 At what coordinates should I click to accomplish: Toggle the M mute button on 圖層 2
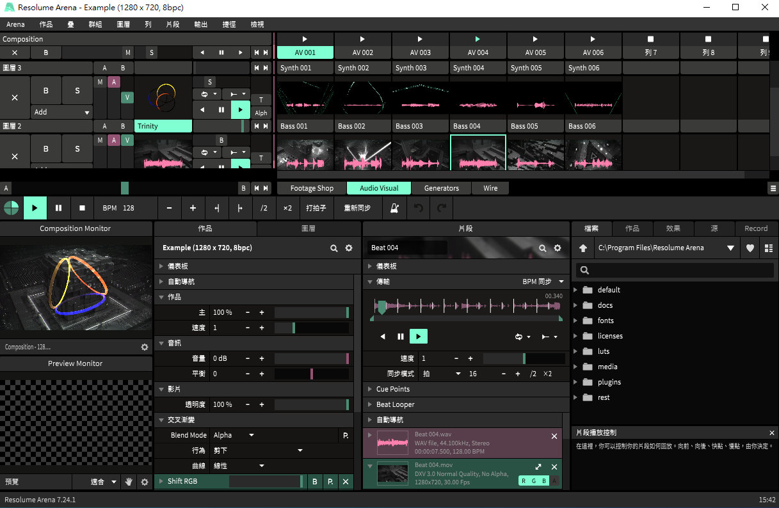pyautogui.click(x=100, y=140)
